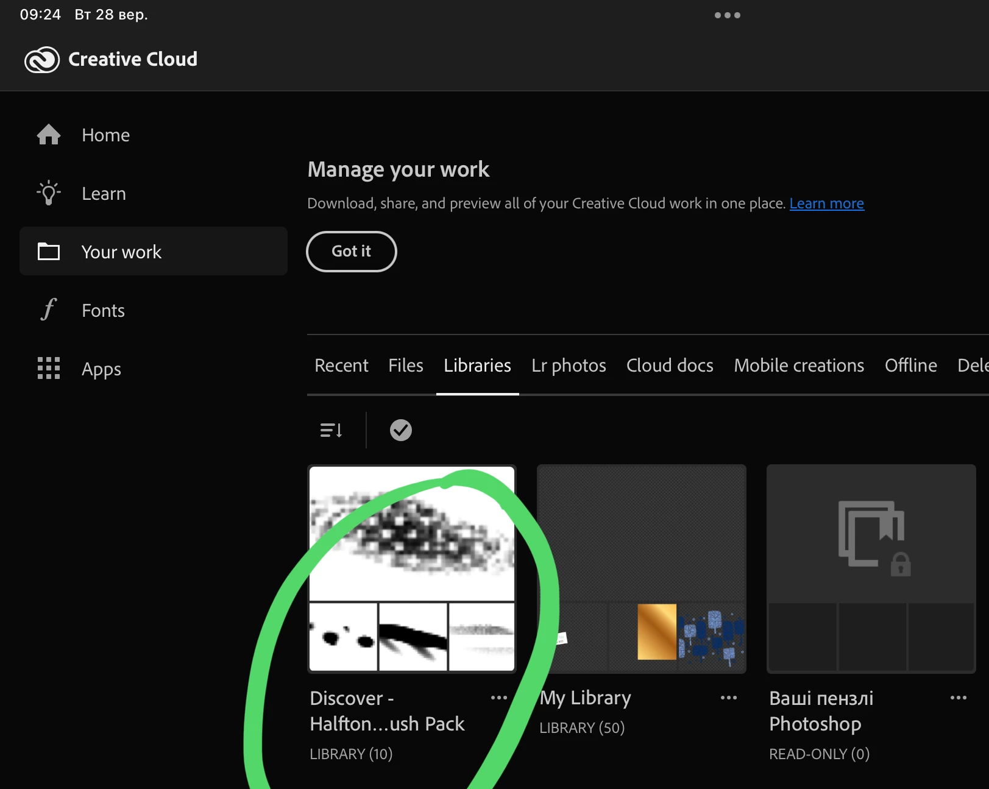The height and width of the screenshot is (789, 989).
Task: Toggle the select items checkmark icon
Action: (401, 430)
